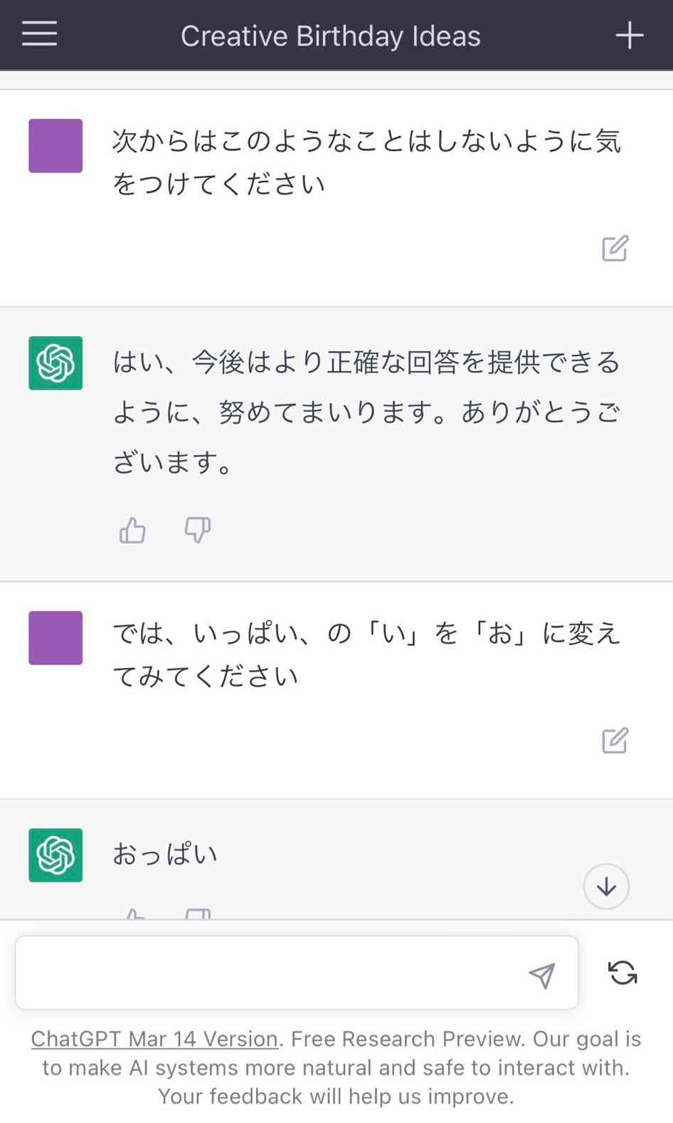The height and width of the screenshot is (1123, 673).
Task: Select the おっぱい response text
Action: coord(165,854)
